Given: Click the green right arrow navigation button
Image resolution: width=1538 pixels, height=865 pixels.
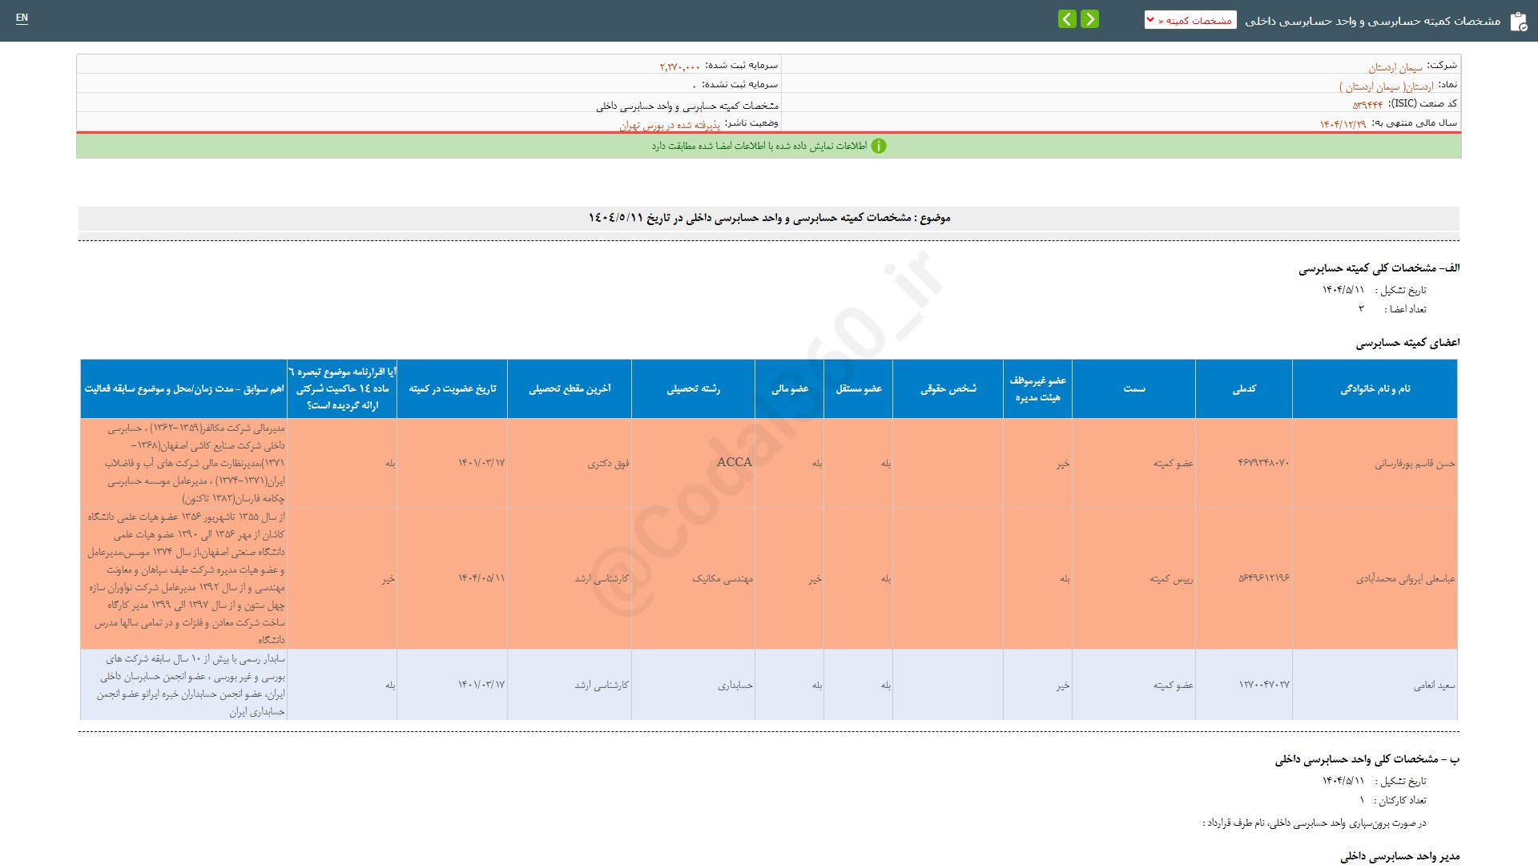Looking at the screenshot, I should coord(1089,19).
